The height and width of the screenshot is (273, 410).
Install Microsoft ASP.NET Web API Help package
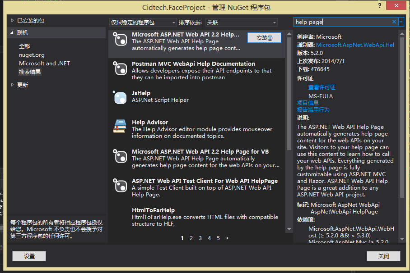point(264,37)
